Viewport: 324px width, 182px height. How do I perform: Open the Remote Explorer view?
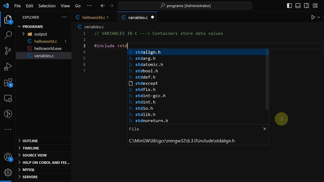[x=8, y=98]
